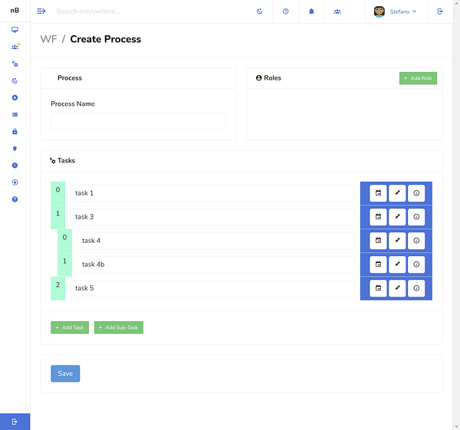Select the plug icon in sidebar
The width and height of the screenshot is (460, 430).
pyautogui.click(x=15, y=149)
